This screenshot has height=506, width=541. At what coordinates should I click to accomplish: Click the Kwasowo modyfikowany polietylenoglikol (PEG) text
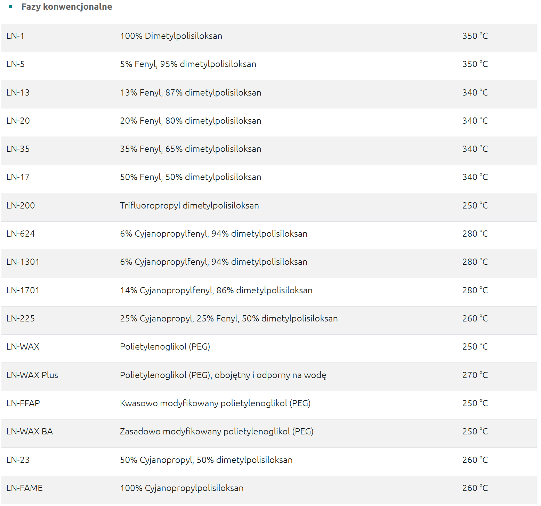click(215, 403)
